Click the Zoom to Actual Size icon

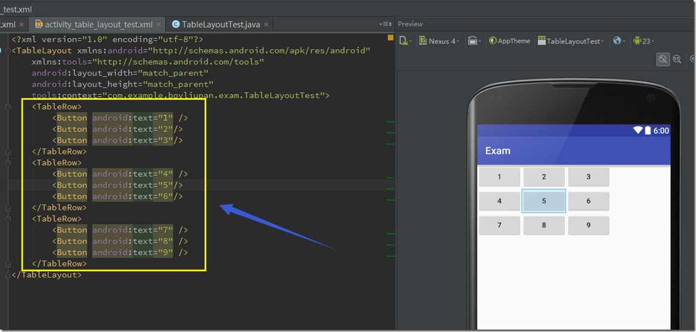[677, 59]
